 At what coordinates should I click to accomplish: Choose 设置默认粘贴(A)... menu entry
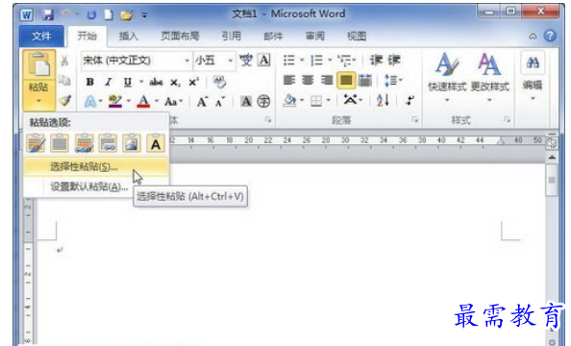(x=96, y=186)
